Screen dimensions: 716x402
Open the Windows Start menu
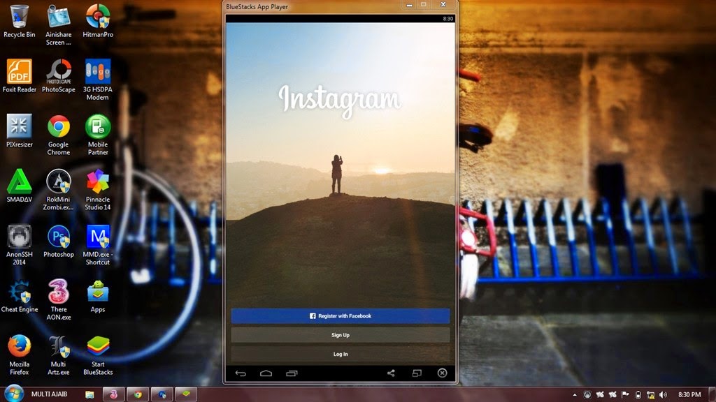click(14, 394)
